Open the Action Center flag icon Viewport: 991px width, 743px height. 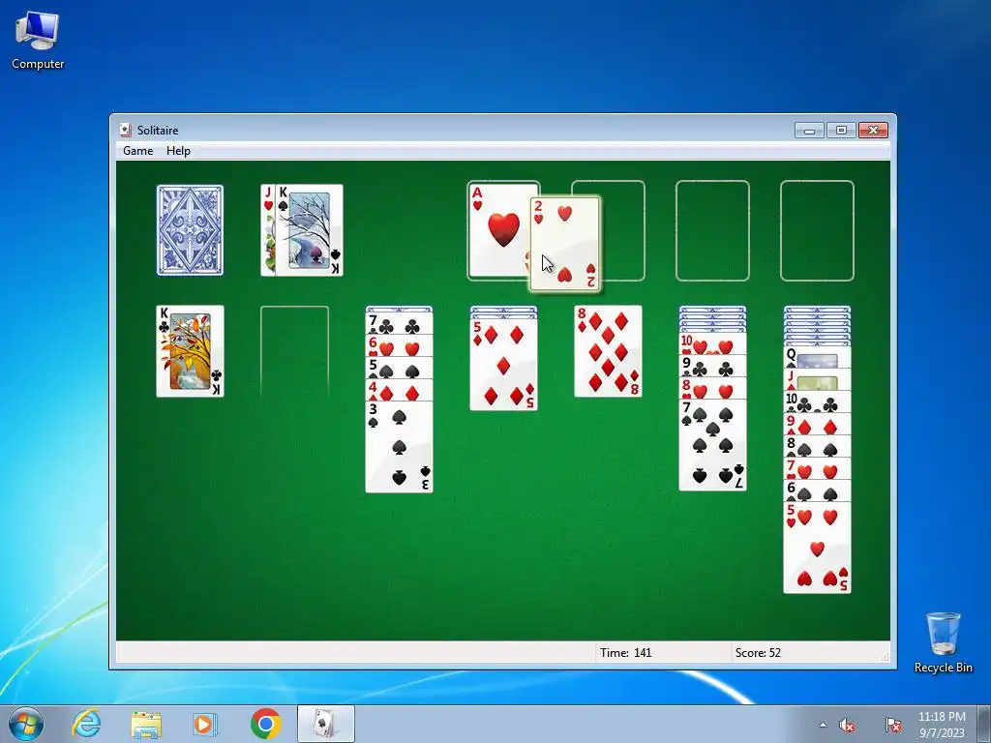click(893, 725)
